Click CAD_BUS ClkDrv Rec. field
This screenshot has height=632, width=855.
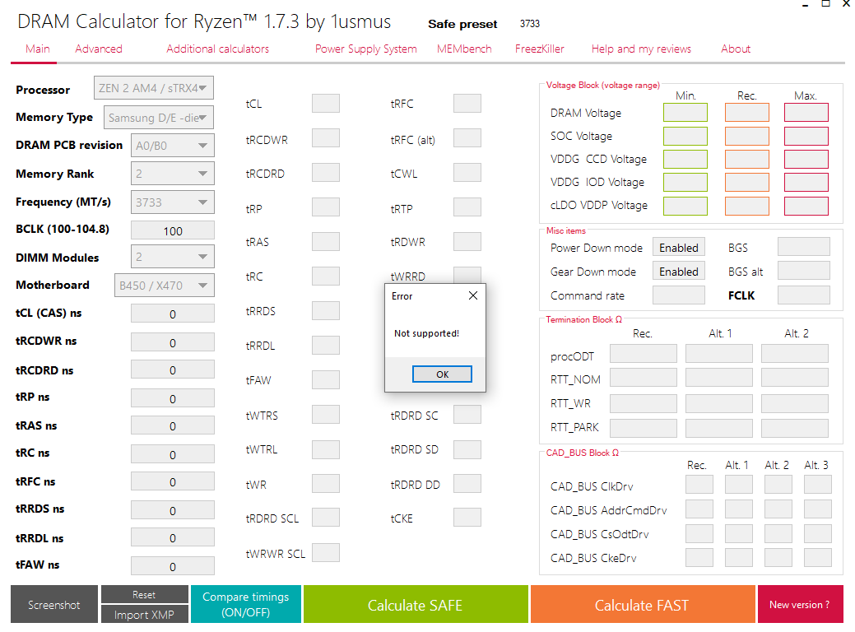[699, 485]
